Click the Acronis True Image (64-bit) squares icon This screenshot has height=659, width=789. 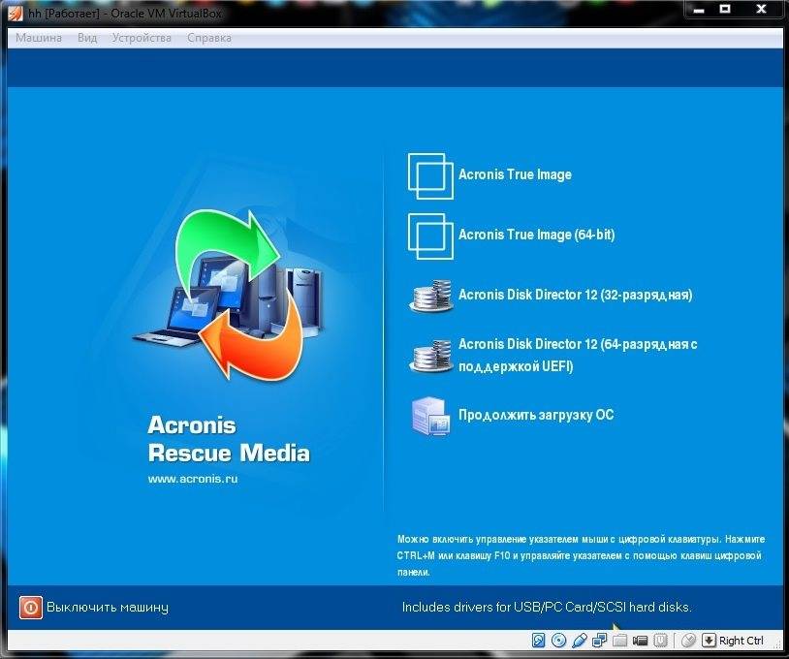click(x=430, y=236)
